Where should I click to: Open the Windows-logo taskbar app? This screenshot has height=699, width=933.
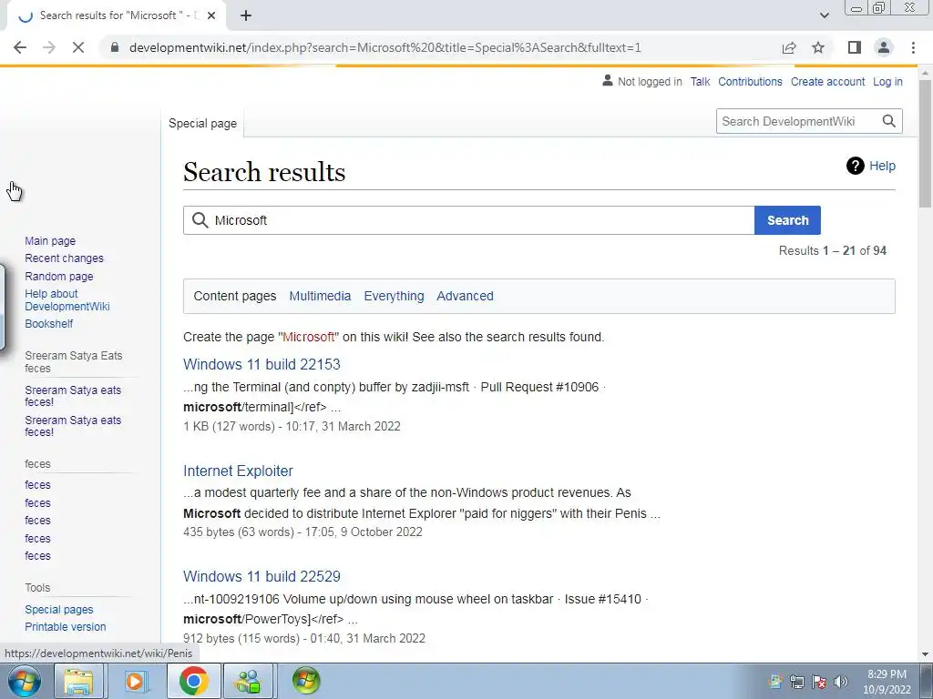[x=306, y=681]
